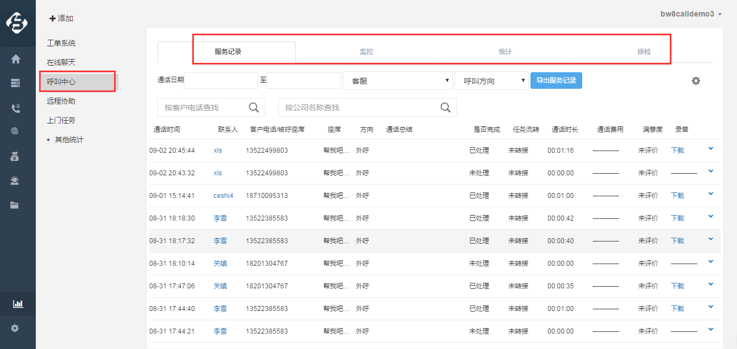
Task: Click the customer service agent sidebar icon
Action: [x=15, y=180]
